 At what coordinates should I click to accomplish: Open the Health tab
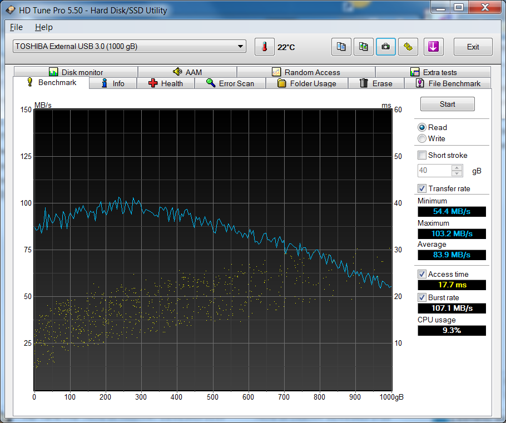click(166, 83)
